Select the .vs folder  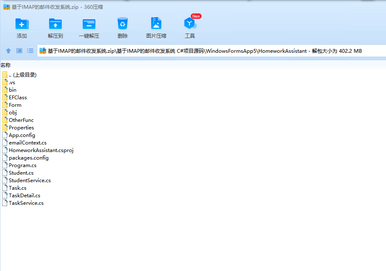pos(9,83)
